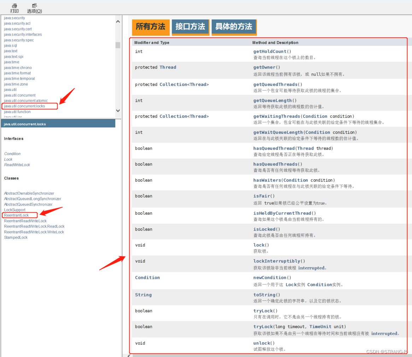Open the java.security.cert package
412x357 pixels.
(x=18, y=29)
